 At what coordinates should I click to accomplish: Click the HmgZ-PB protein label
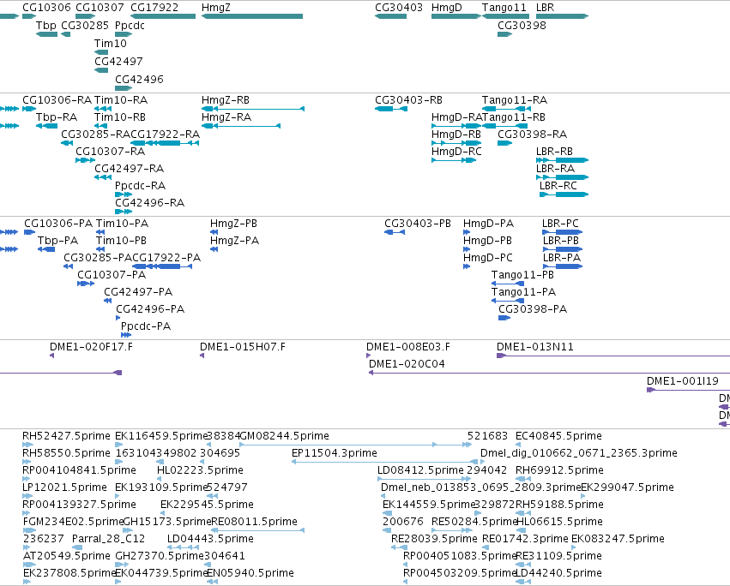pyautogui.click(x=233, y=224)
